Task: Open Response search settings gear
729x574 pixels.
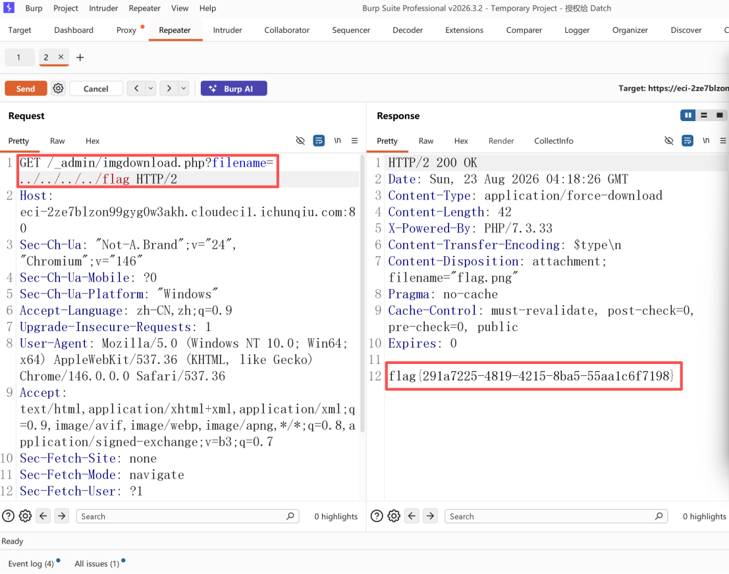Action: (394, 516)
